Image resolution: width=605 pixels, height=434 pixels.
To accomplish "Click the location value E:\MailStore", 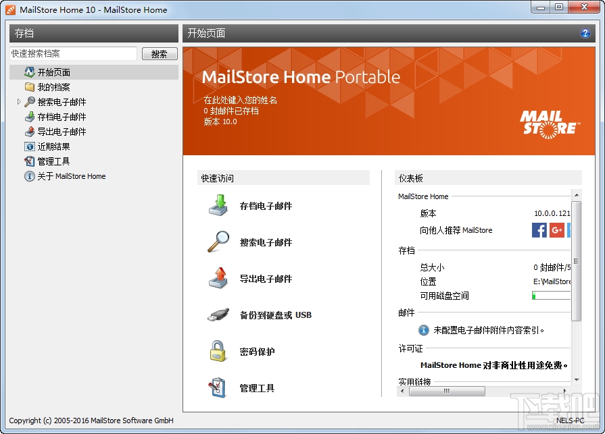I will pos(552,281).
